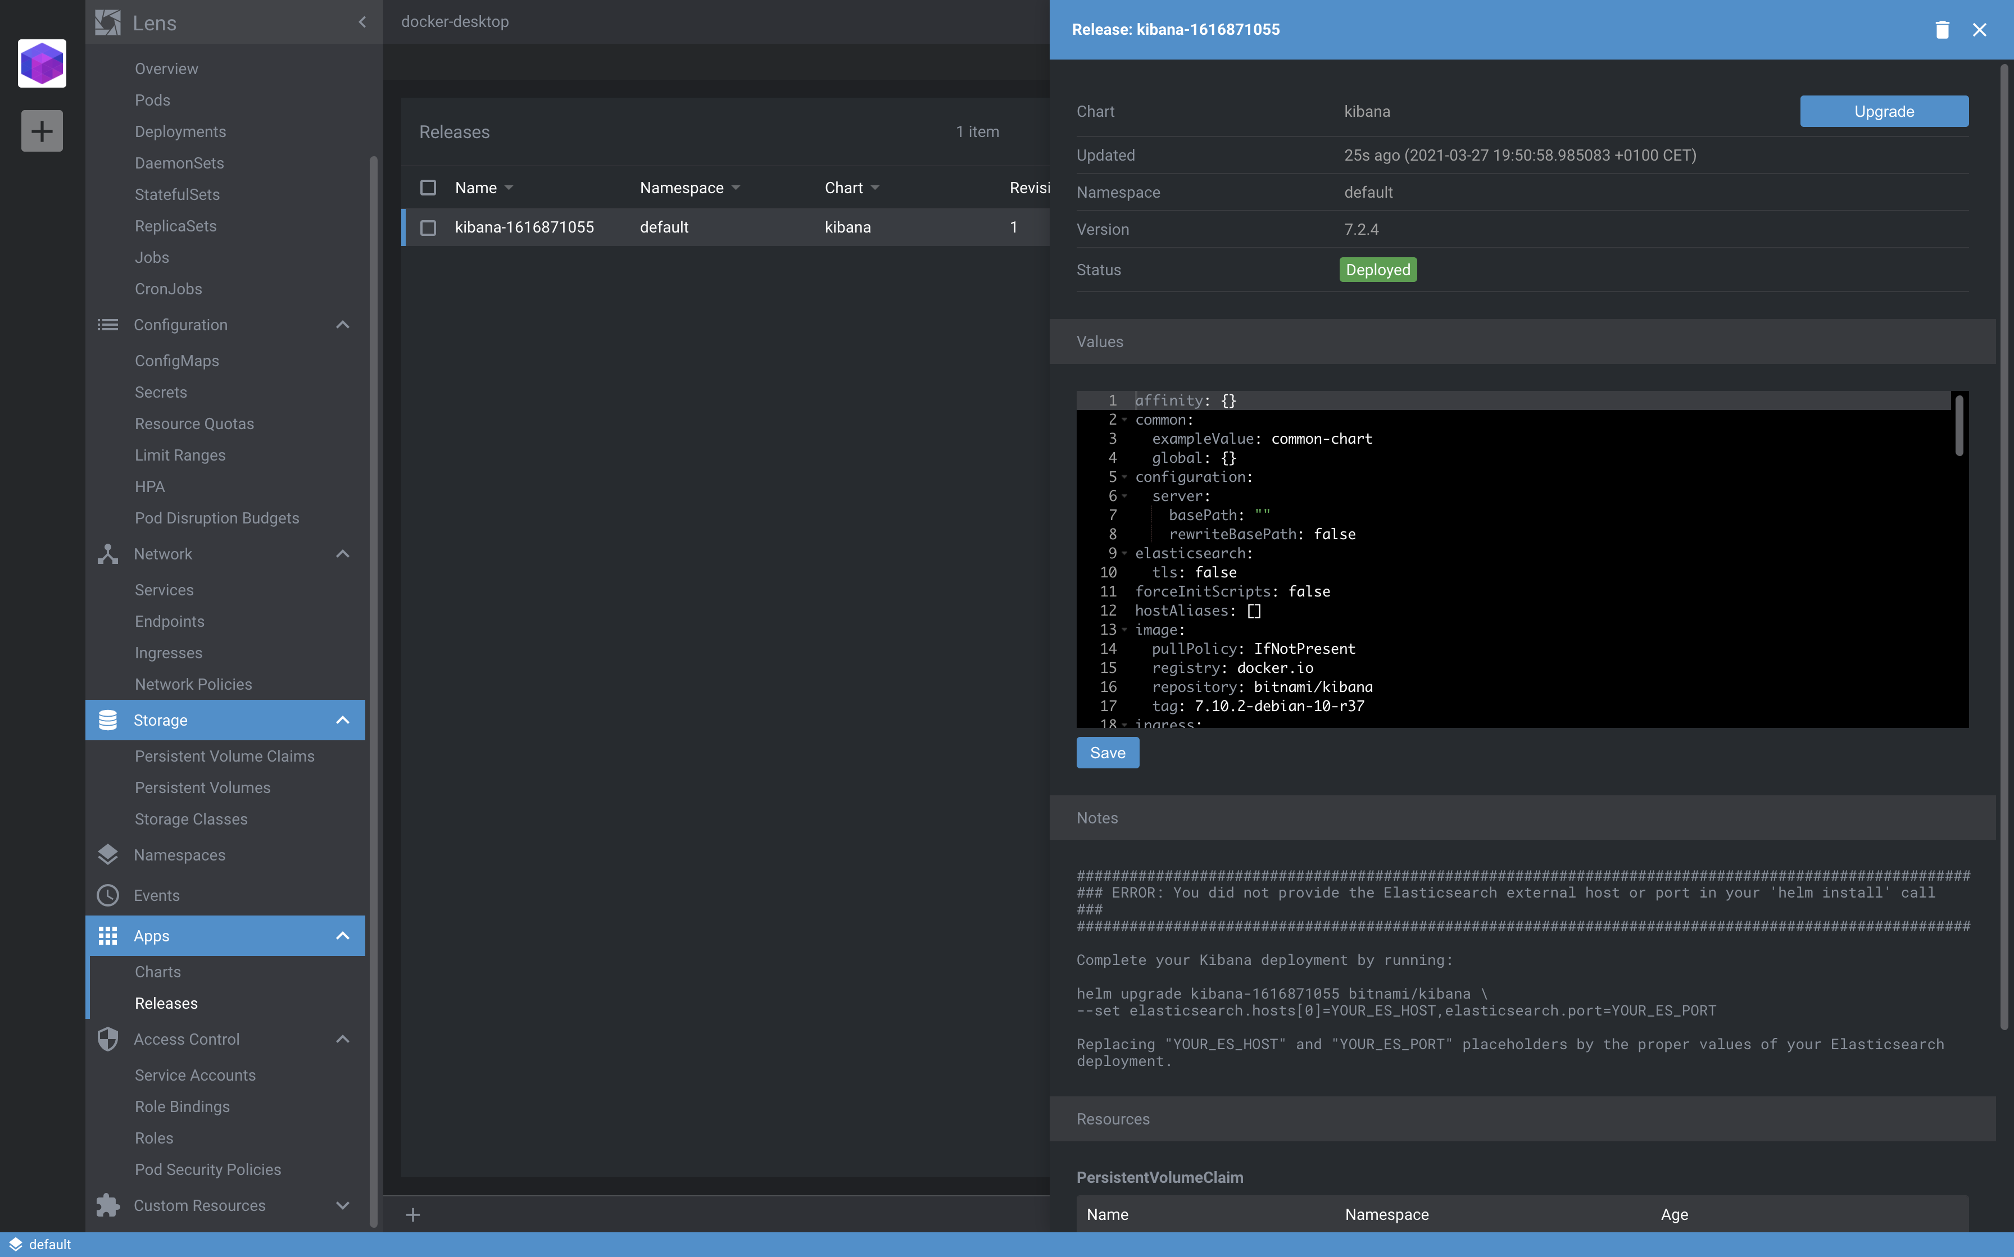Click the Storage database icon

pos(107,720)
